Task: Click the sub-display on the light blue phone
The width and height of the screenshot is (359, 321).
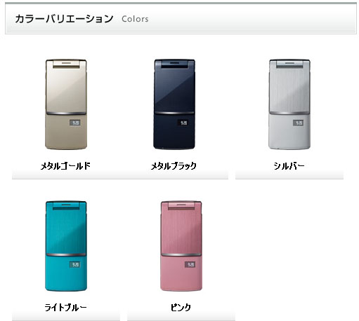Action: [75, 265]
